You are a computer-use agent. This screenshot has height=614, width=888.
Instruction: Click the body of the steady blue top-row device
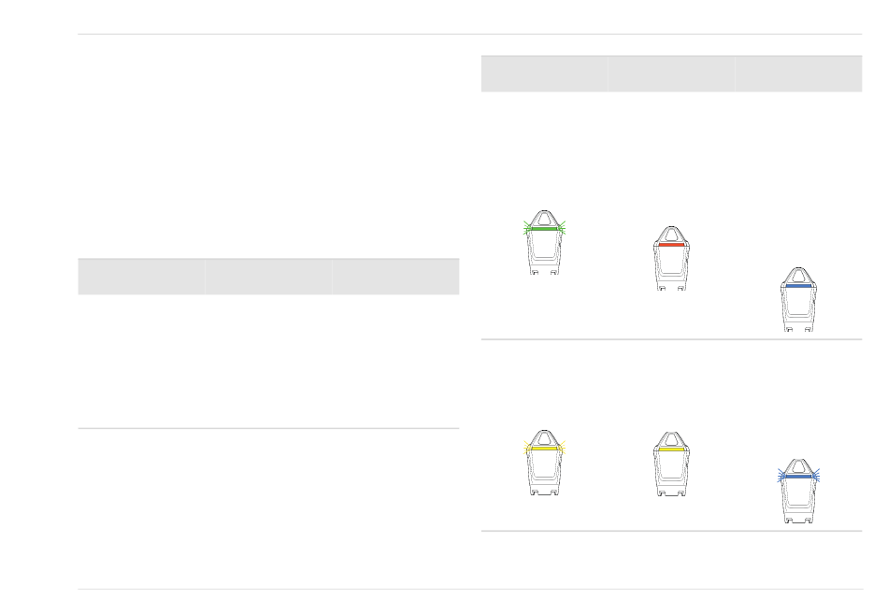pos(798,306)
